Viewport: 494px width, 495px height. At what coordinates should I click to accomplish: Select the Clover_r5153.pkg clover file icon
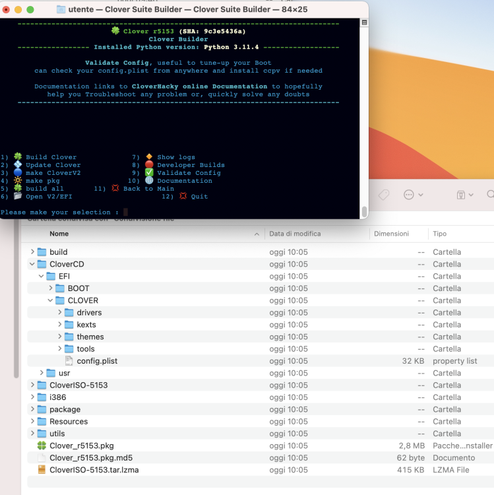tap(42, 445)
